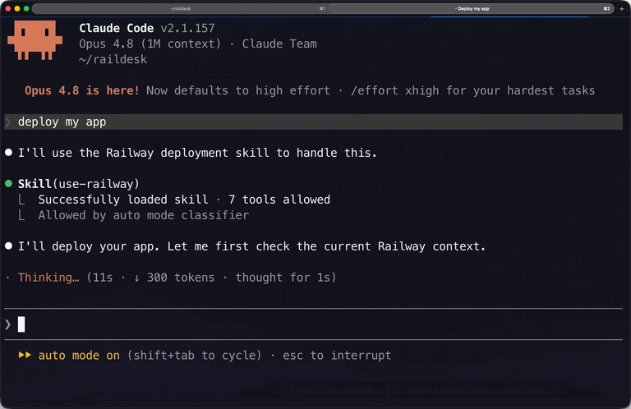
Task: Click 'esc to interrupt' hint
Action: 337,356
